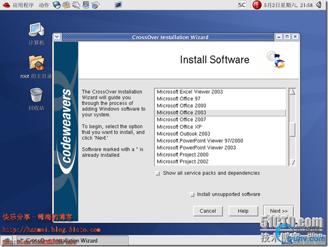Select Microsoft Outlook 2003 in list
The width and height of the screenshot is (328, 247).
[220, 134]
